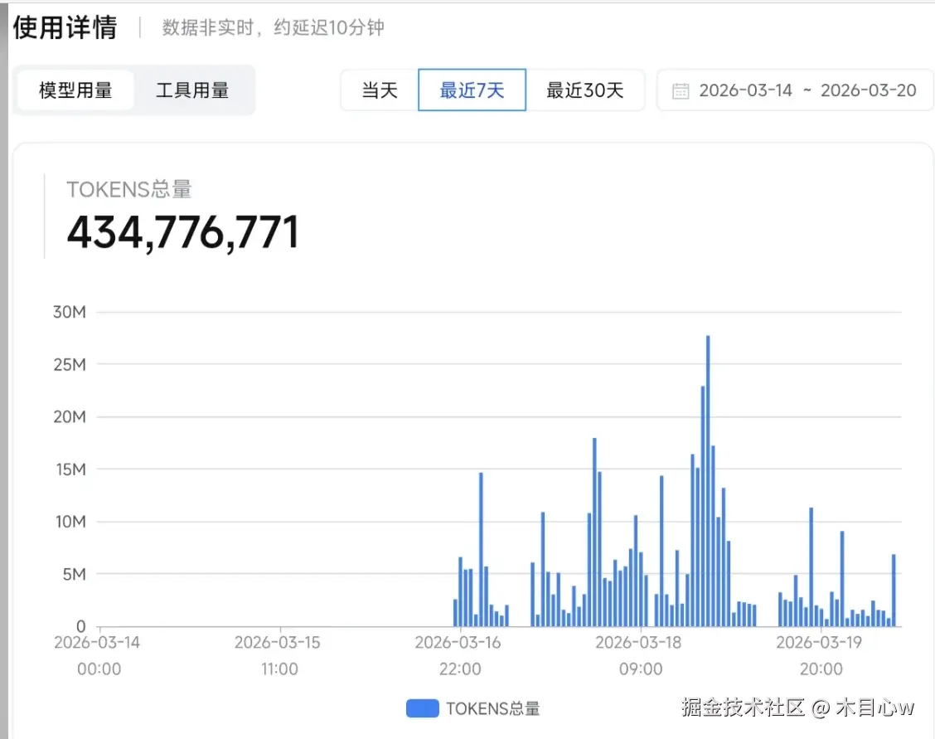Click the TOKENS总量 total value 434,776,771

click(184, 231)
